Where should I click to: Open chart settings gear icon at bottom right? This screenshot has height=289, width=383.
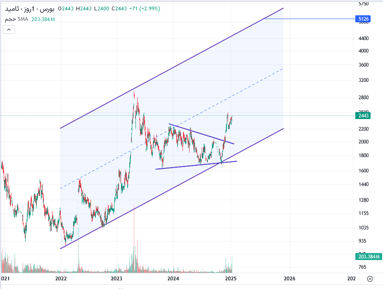[370, 279]
